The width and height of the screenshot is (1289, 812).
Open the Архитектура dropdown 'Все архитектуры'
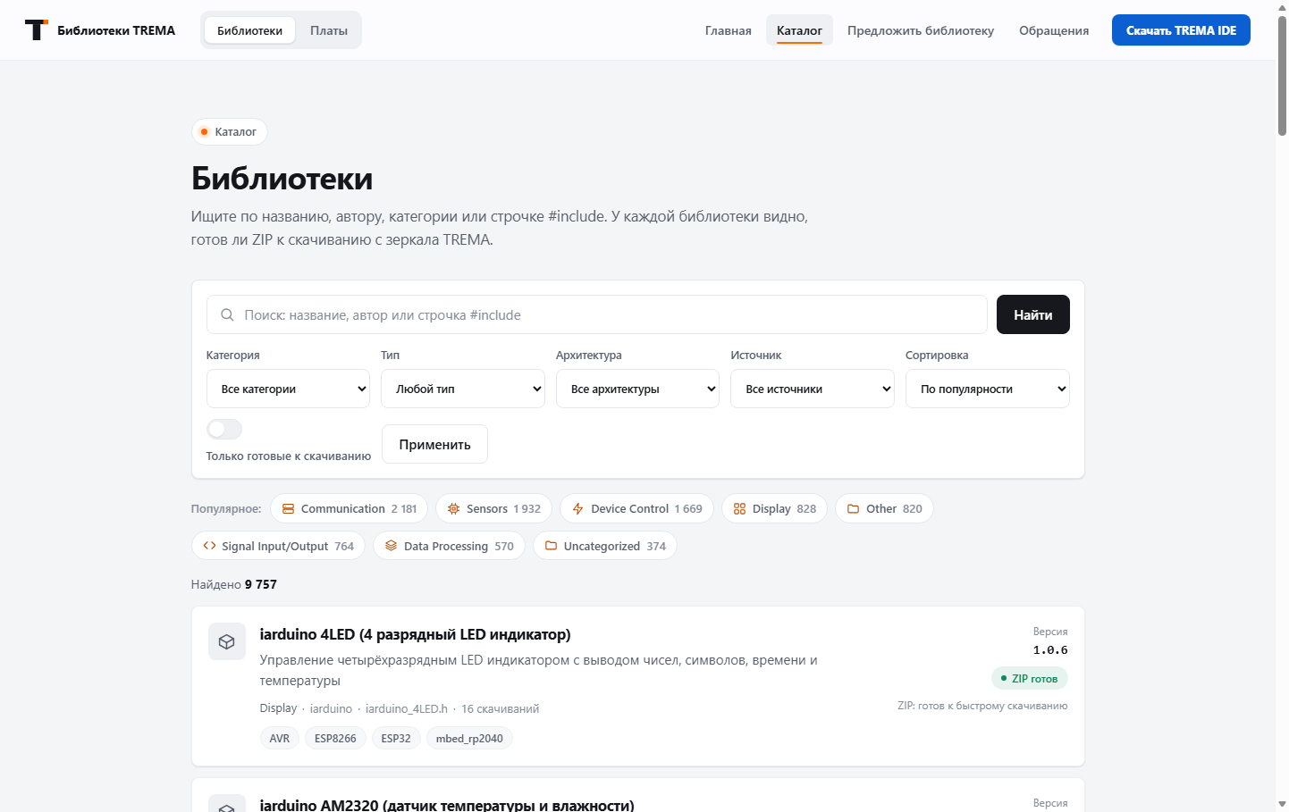point(637,389)
